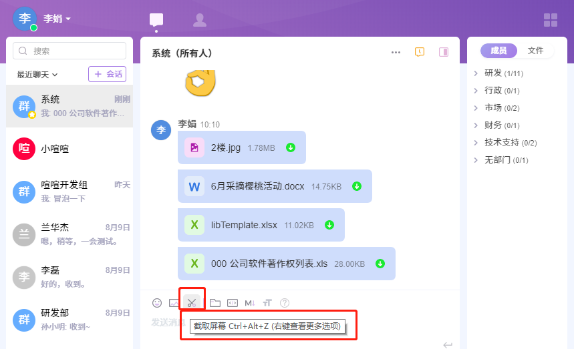
Task: Expand the 研发 department group
Action: [476, 73]
